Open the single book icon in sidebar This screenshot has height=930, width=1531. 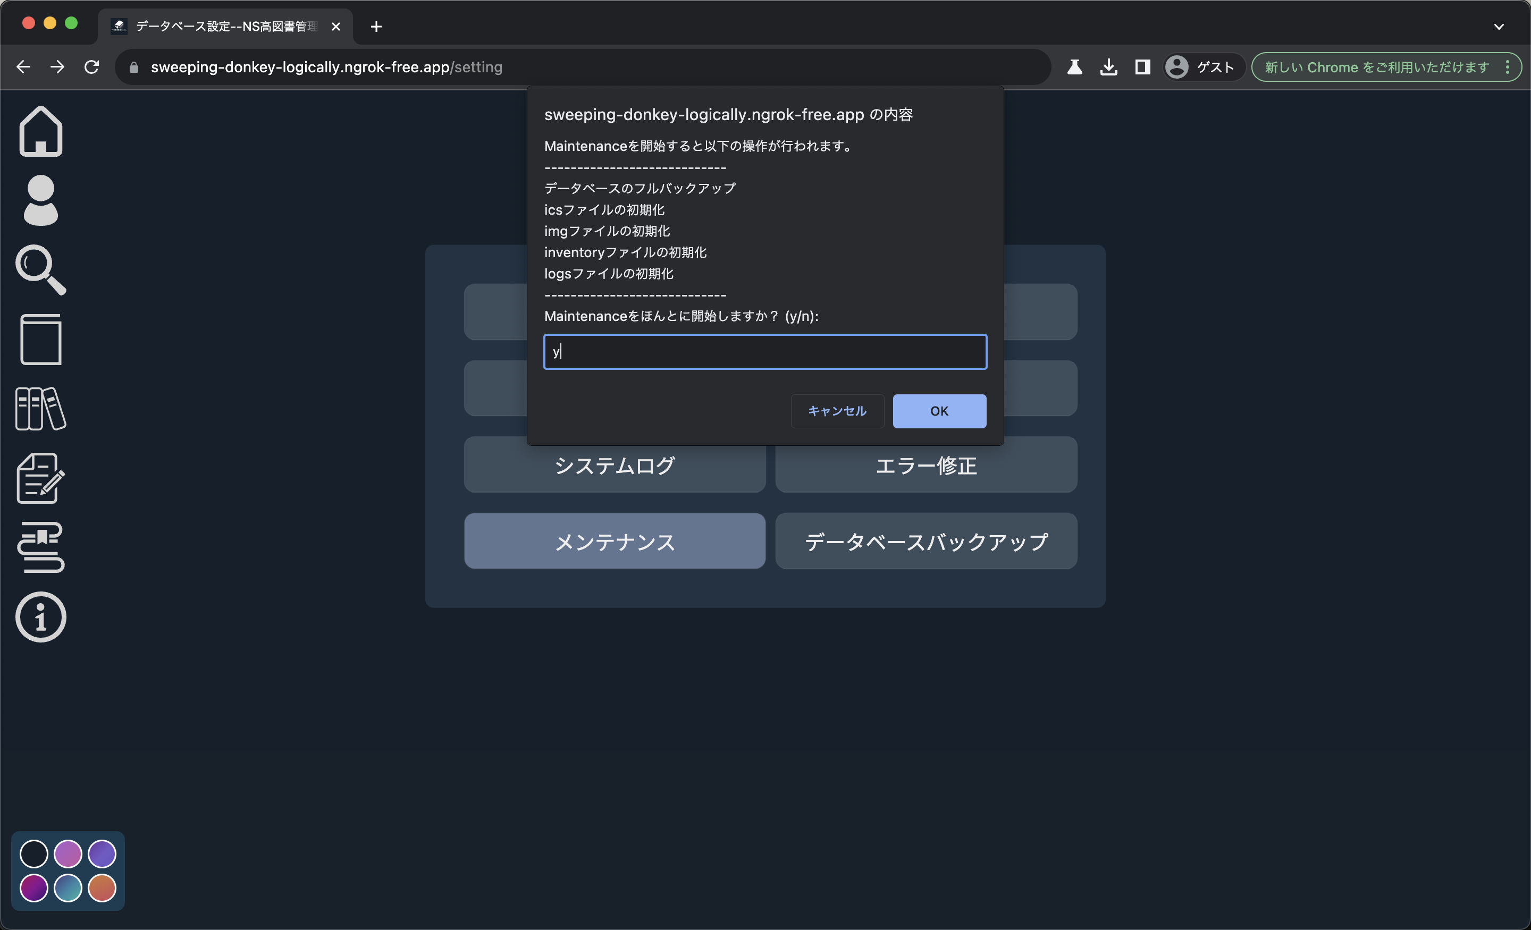pos(41,339)
